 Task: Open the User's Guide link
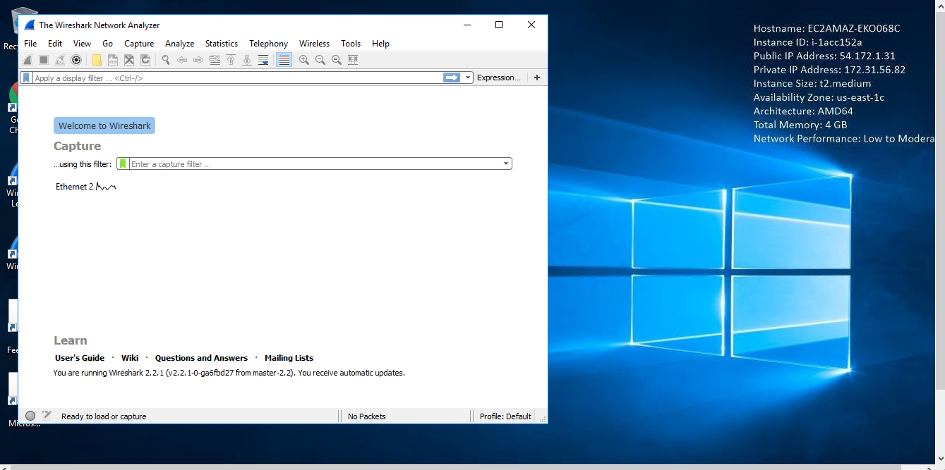pyautogui.click(x=80, y=358)
